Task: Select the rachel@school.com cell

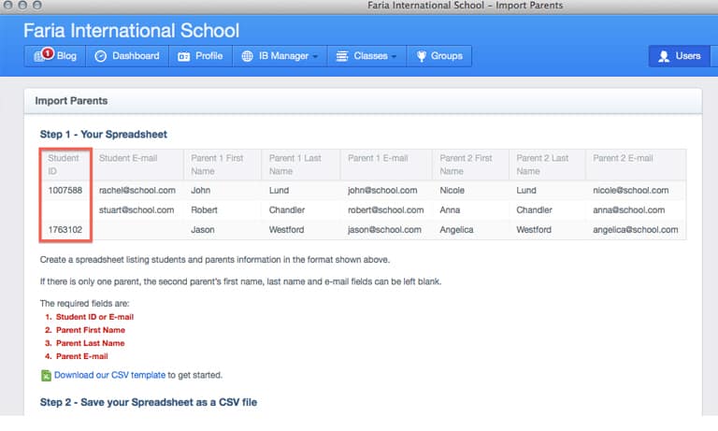Action: point(136,191)
